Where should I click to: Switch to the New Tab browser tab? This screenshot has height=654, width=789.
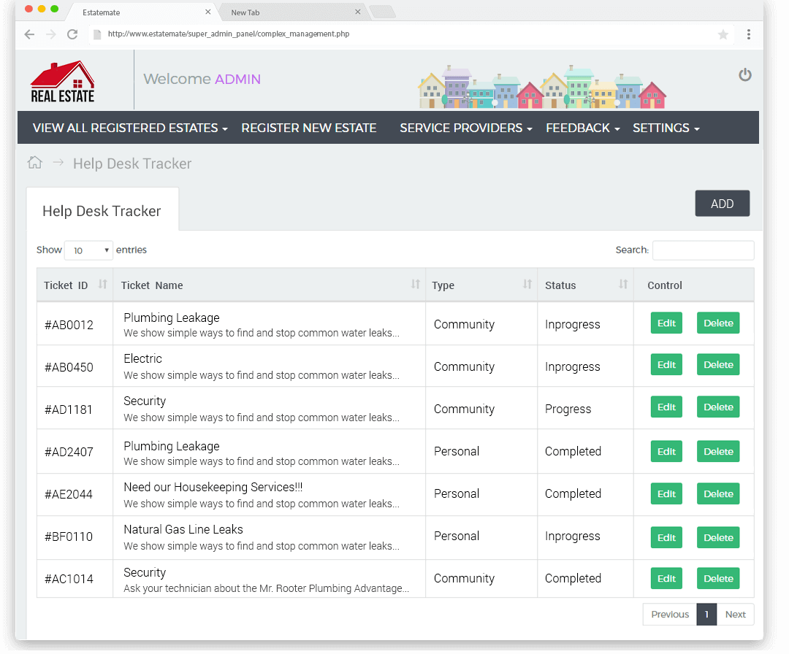pos(292,12)
